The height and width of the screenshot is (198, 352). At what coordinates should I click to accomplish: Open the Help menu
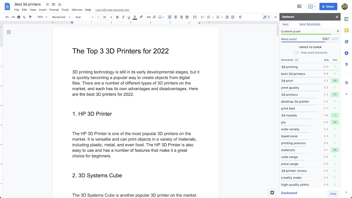[88, 10]
